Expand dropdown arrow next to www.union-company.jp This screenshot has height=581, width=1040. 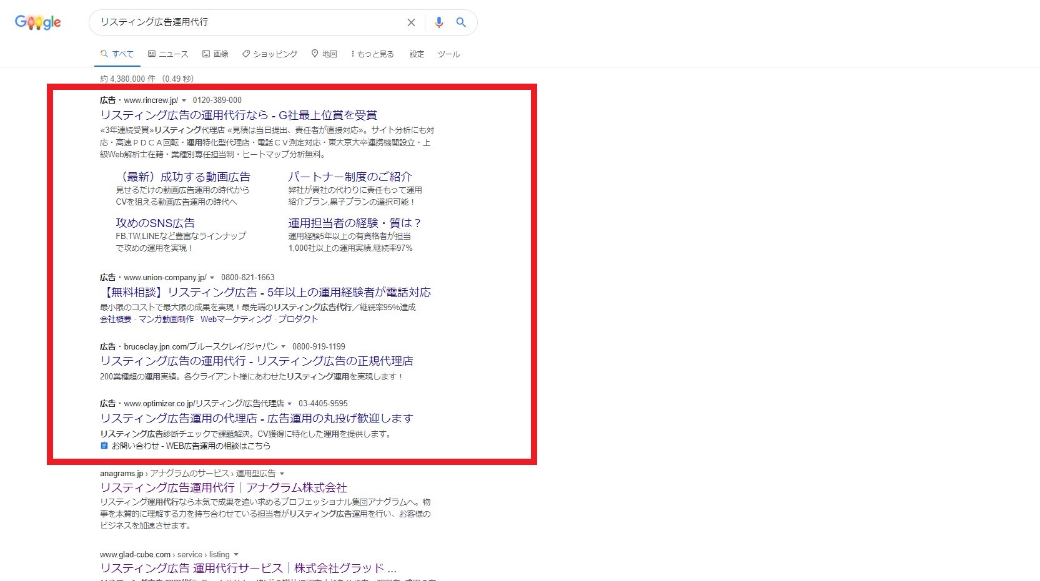(x=212, y=278)
